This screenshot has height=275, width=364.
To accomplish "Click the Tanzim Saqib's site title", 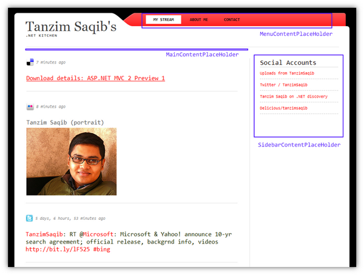I will click(71, 27).
